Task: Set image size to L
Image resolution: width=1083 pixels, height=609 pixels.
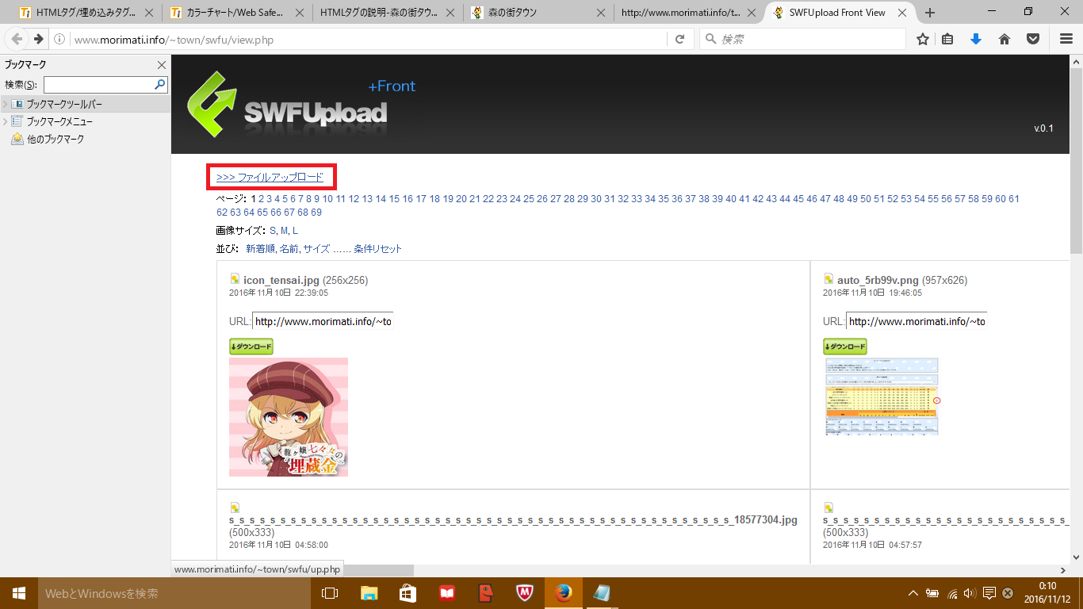Action: click(x=295, y=231)
